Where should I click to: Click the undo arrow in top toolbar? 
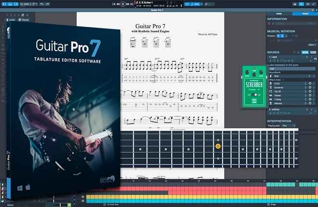pos(41,4)
